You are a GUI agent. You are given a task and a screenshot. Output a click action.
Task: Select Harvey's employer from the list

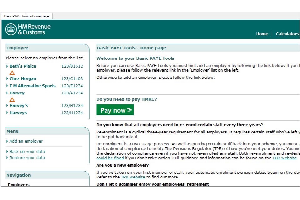click(19, 106)
